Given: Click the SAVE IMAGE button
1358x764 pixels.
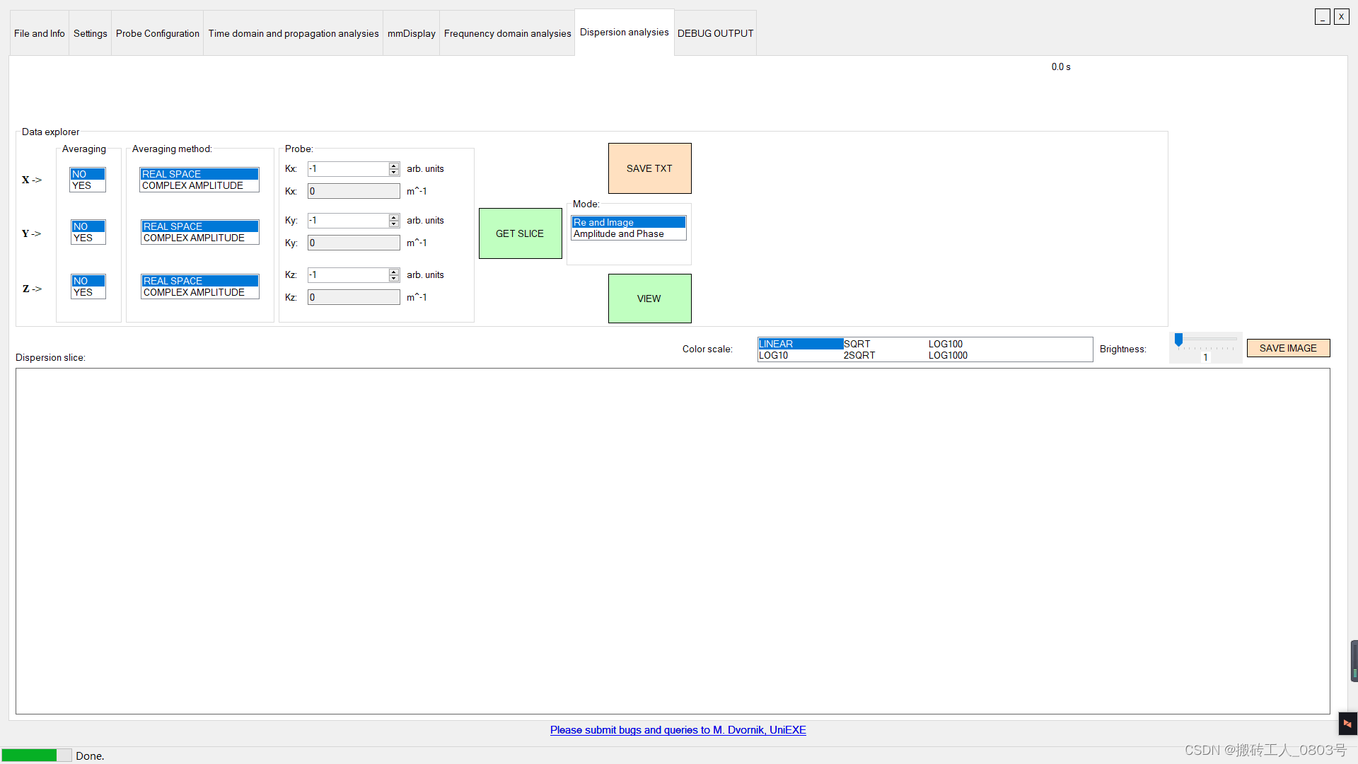Looking at the screenshot, I should tap(1288, 348).
